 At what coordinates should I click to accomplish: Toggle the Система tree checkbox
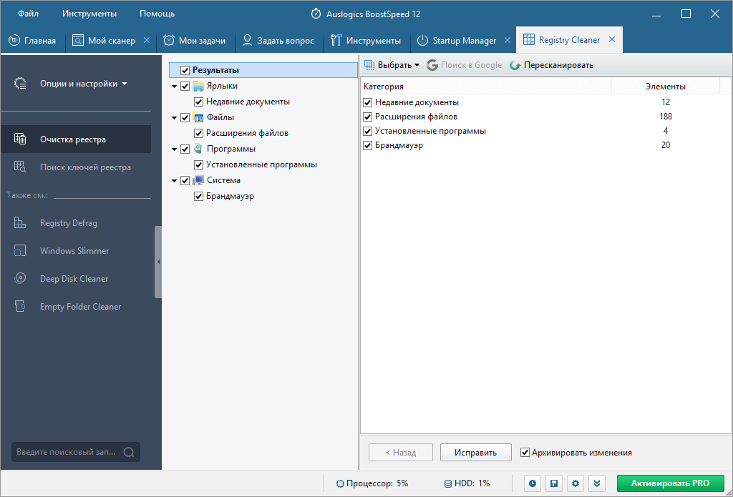pyautogui.click(x=185, y=181)
